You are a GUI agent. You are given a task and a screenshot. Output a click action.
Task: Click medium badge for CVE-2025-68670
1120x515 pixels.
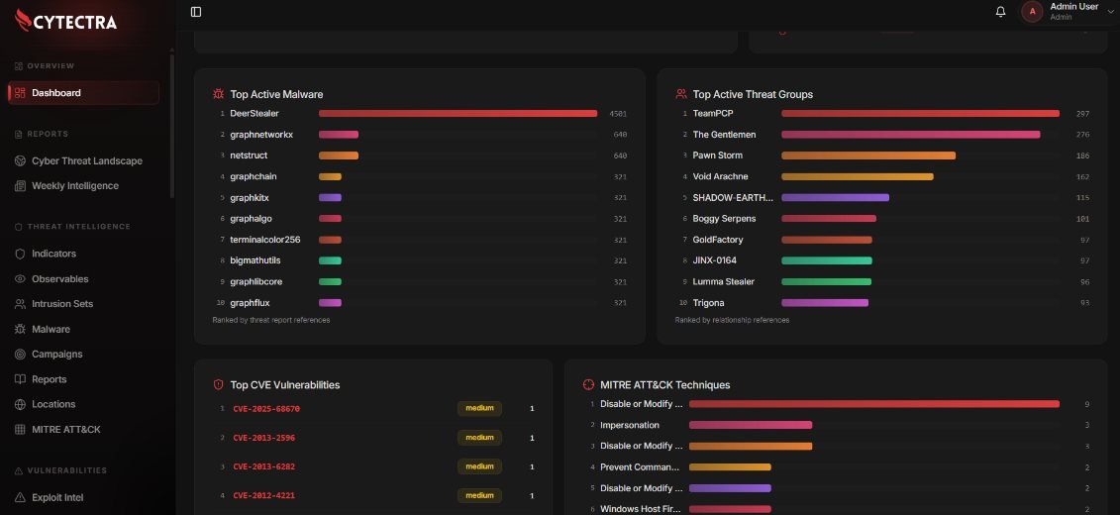tap(480, 409)
